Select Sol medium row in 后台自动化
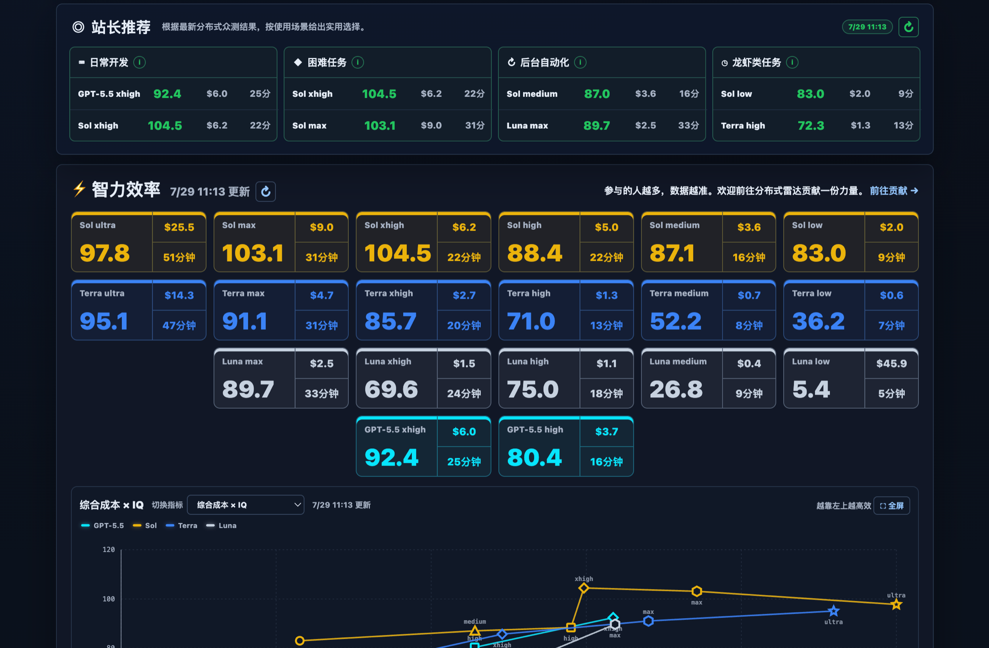Screen dimensions: 989x648 pos(602,94)
